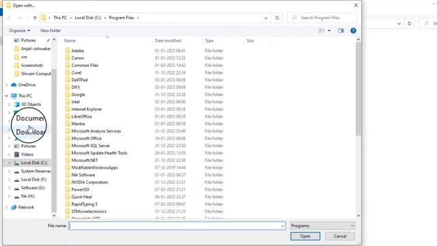Select the Google folder icon
437x246 pixels.
pyautogui.click(x=68, y=94)
